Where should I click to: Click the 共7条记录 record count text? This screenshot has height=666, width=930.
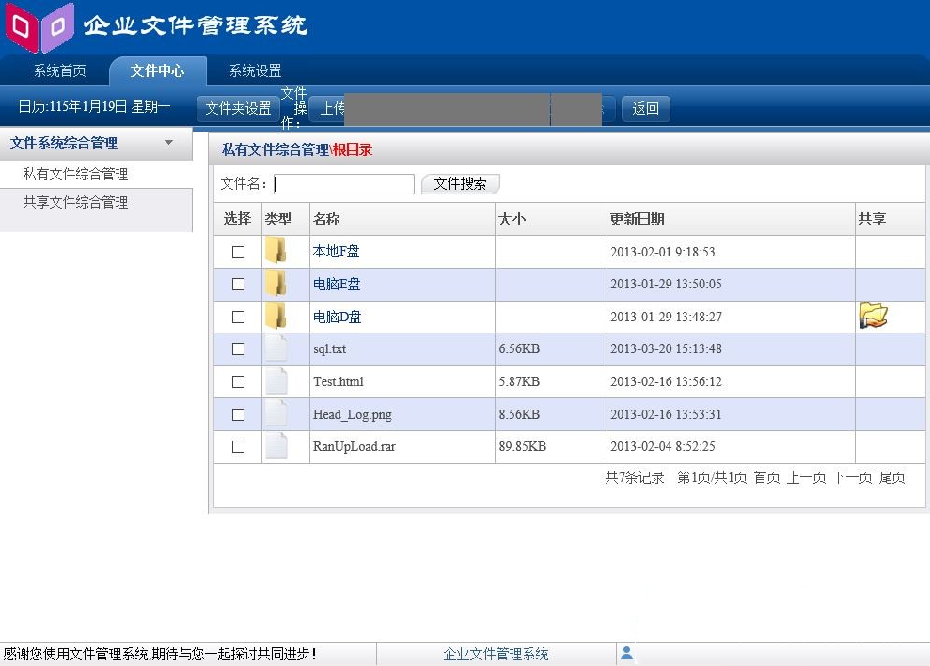point(635,477)
